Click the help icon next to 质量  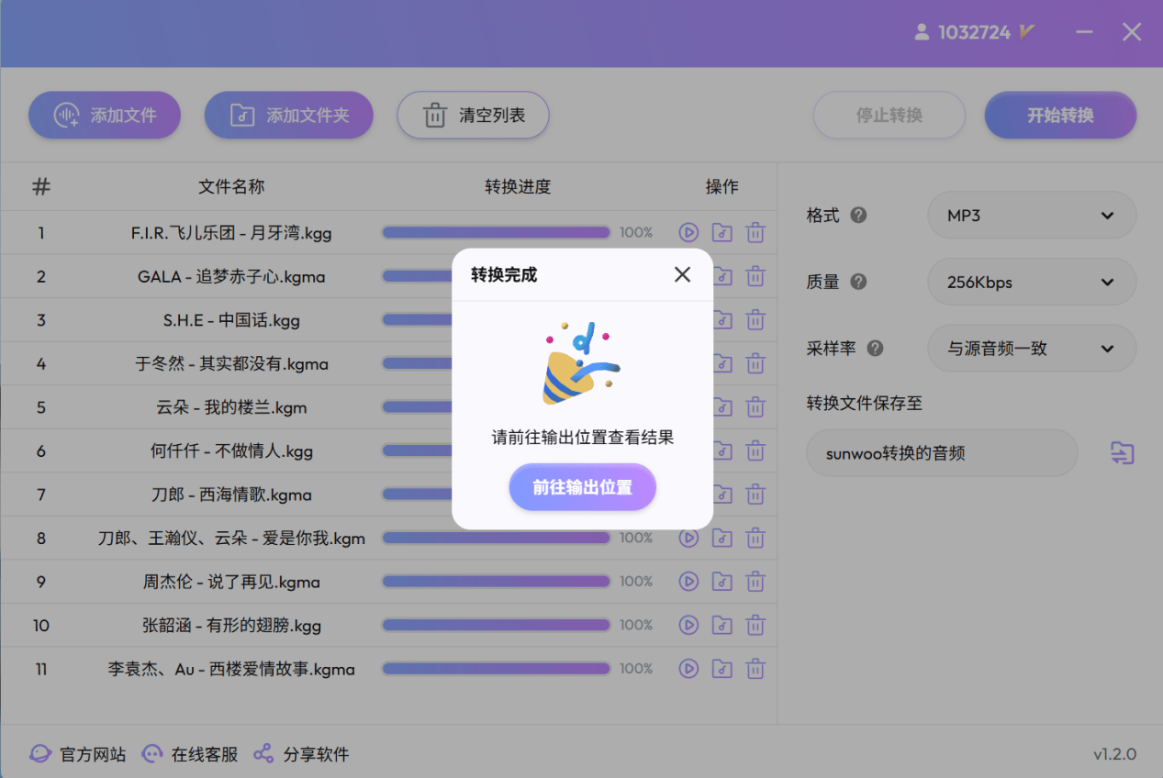coord(858,282)
